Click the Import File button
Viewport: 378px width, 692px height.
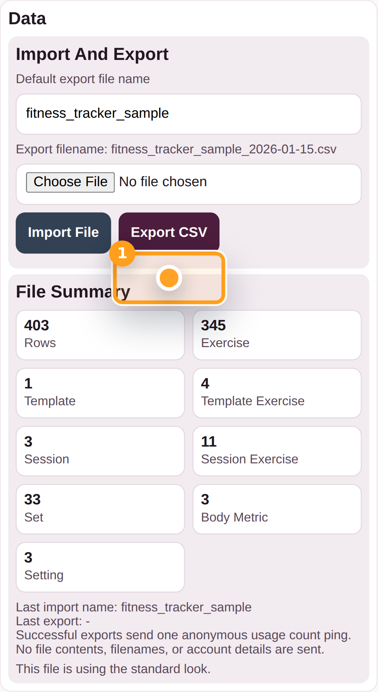(63, 232)
